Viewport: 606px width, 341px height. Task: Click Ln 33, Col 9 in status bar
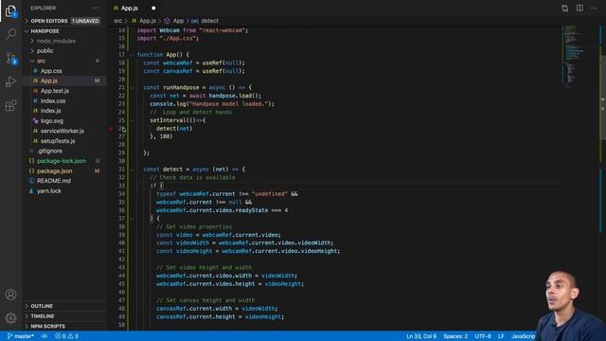420,336
